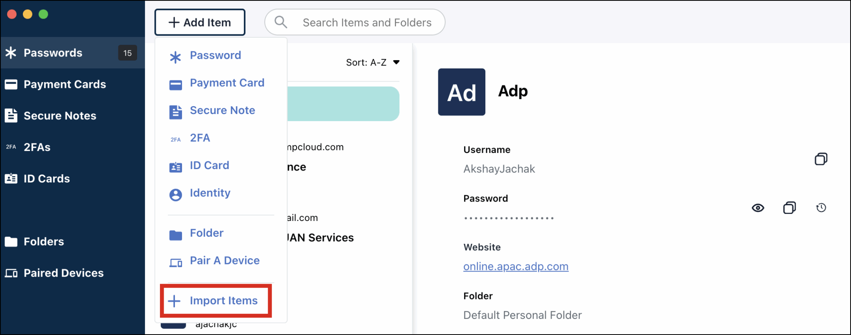This screenshot has width=851, height=335.
Task: View the Adp password history
Action: tap(821, 208)
